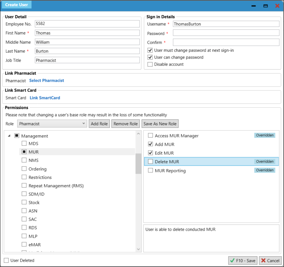
Task: Focus the Password input field
Action: pyautogui.click(x=226, y=33)
